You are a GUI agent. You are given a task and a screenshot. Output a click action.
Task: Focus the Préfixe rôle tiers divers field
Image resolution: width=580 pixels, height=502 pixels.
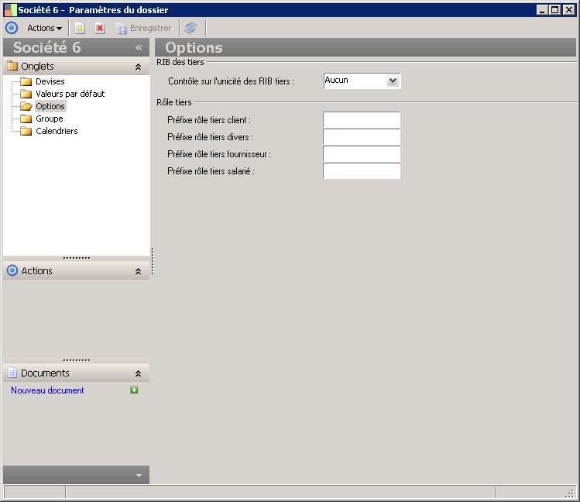pyautogui.click(x=362, y=137)
